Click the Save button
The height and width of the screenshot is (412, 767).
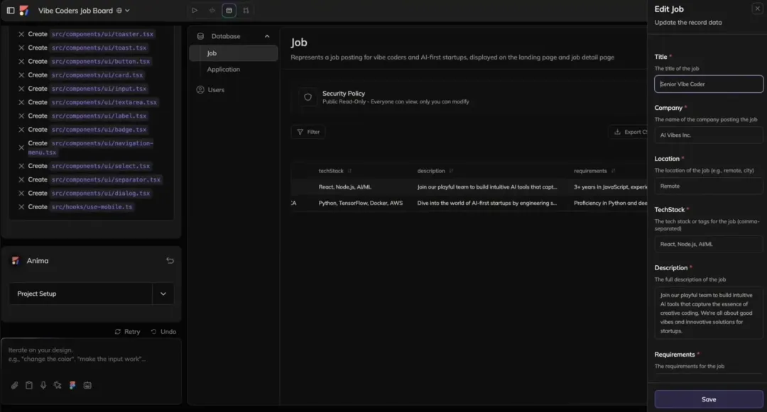709,399
